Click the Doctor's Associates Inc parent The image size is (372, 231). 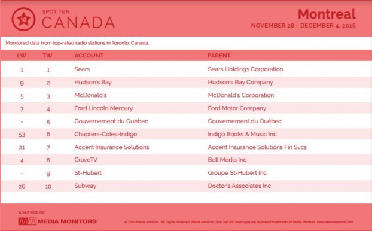pos(239,186)
